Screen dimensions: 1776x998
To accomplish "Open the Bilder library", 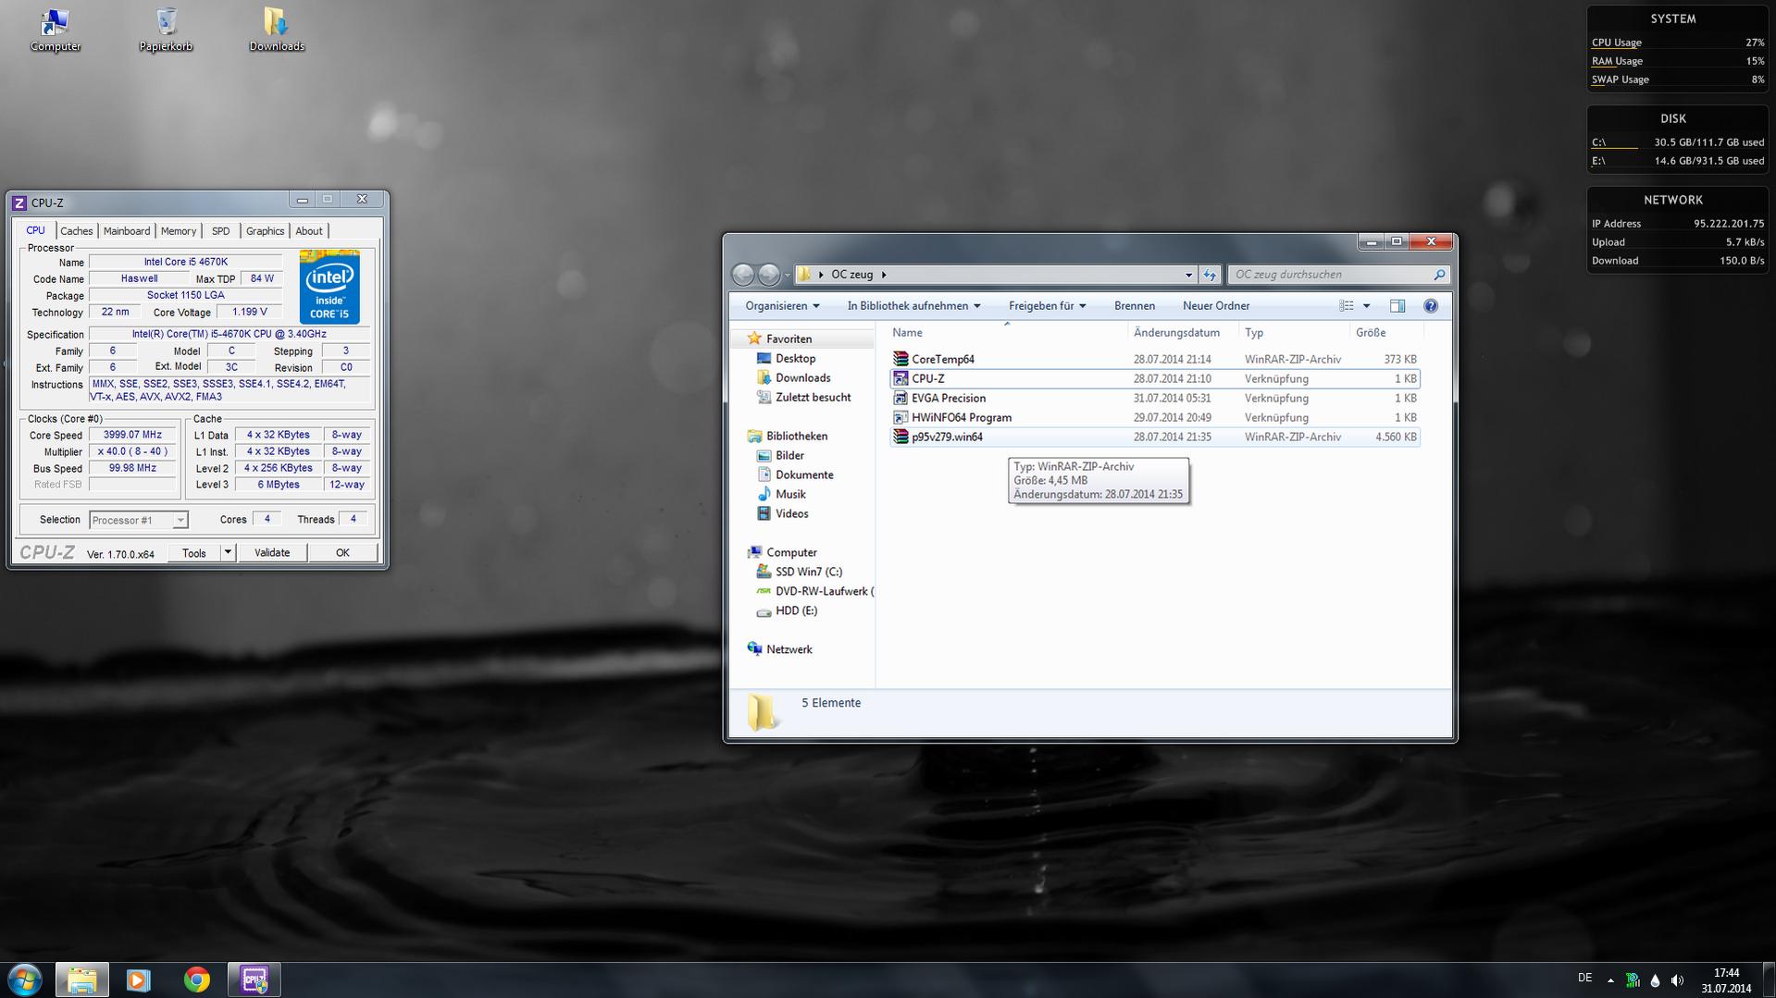I will [x=789, y=456].
